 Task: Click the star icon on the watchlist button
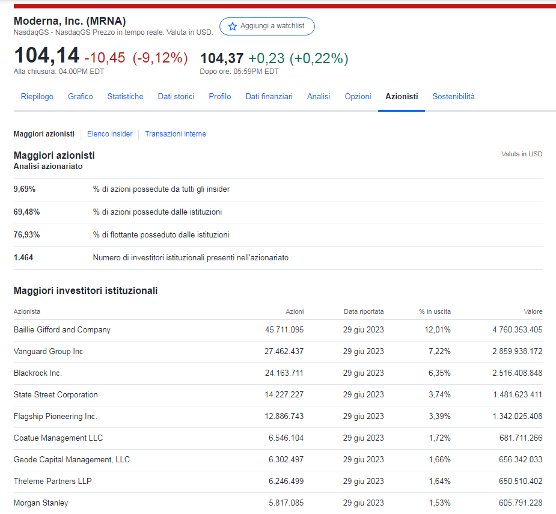(x=233, y=26)
